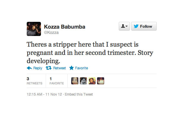Click the Reply text link
The width and height of the screenshot is (184, 118).
pyautogui.click(x=38, y=68)
